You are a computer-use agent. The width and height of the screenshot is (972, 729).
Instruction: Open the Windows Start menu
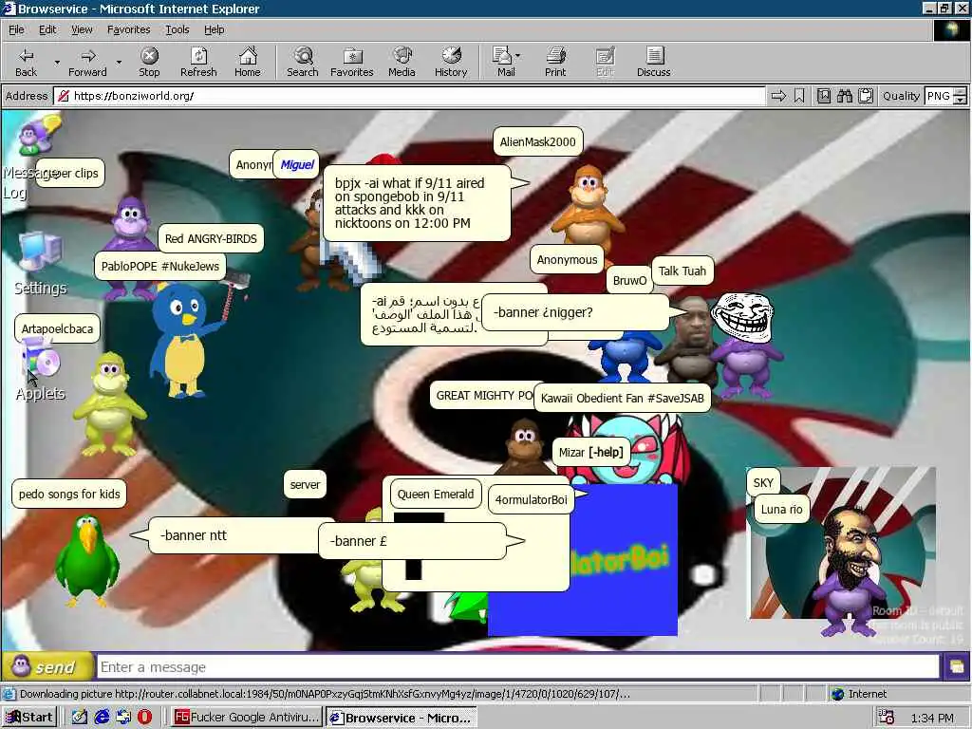pos(29,718)
